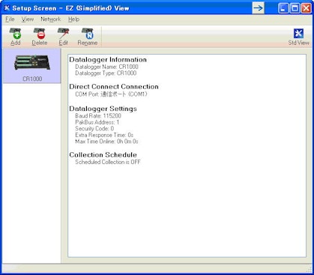Switch to Std View
This screenshot has width=314, height=275.
pos(298,37)
